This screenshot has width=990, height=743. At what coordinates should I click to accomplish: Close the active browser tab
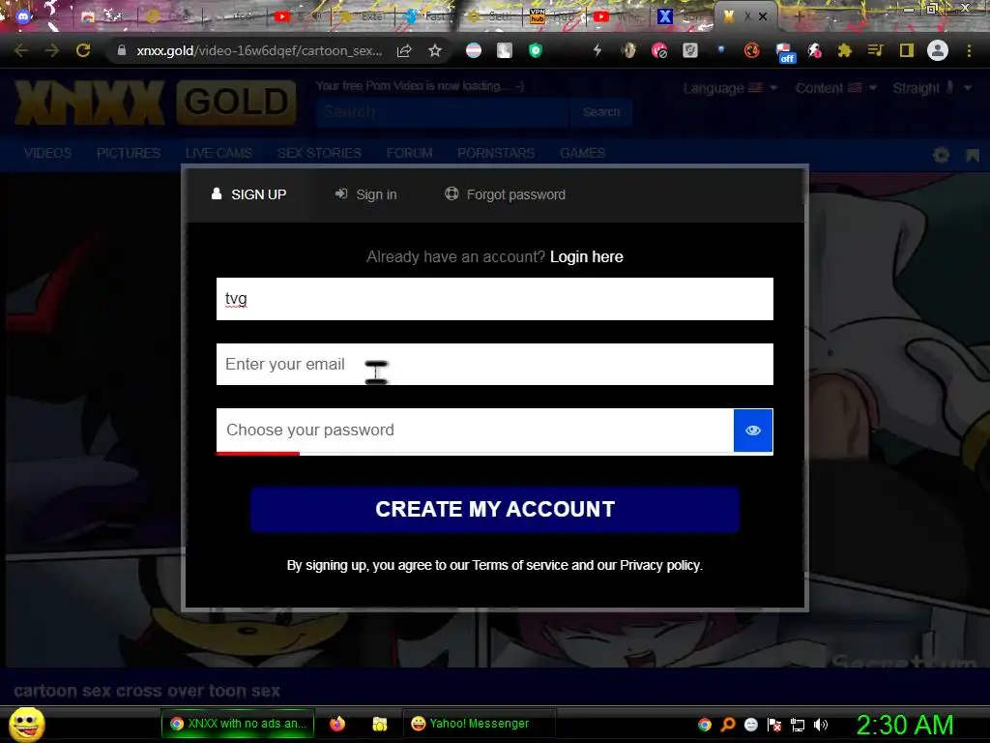coord(763,17)
